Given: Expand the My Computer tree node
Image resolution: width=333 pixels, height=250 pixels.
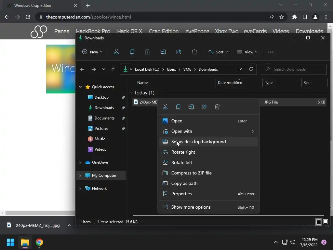Looking at the screenshot, I should pos(80,175).
